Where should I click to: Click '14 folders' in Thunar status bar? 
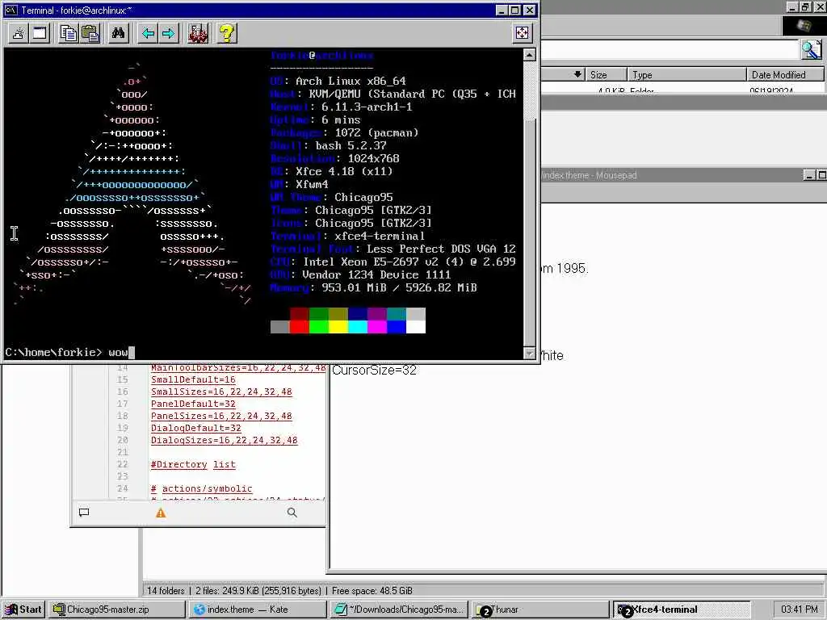click(x=166, y=590)
